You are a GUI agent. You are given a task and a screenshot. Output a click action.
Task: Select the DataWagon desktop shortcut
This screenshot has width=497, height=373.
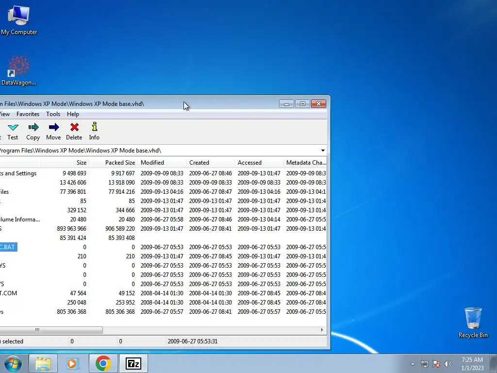[x=19, y=71]
